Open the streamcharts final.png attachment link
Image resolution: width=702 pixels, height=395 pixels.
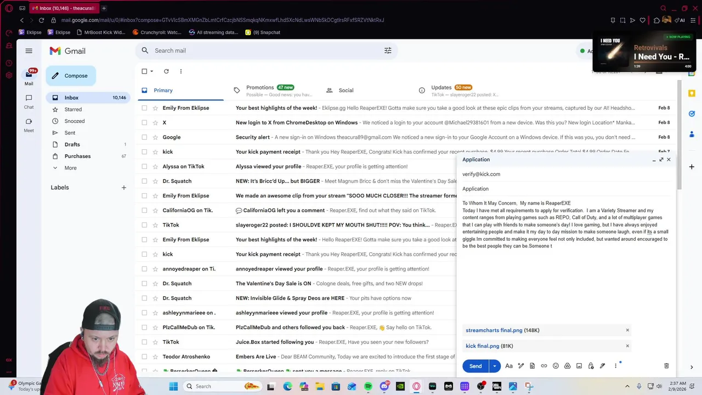494,330
